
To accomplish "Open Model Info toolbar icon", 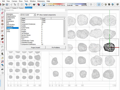I will tap(38, 4).
